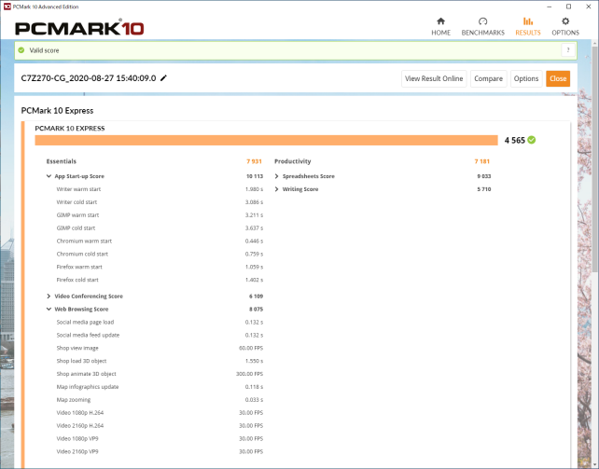The height and width of the screenshot is (469, 599).
Task: Click the Writing score value 5 710
Action: 484,189
